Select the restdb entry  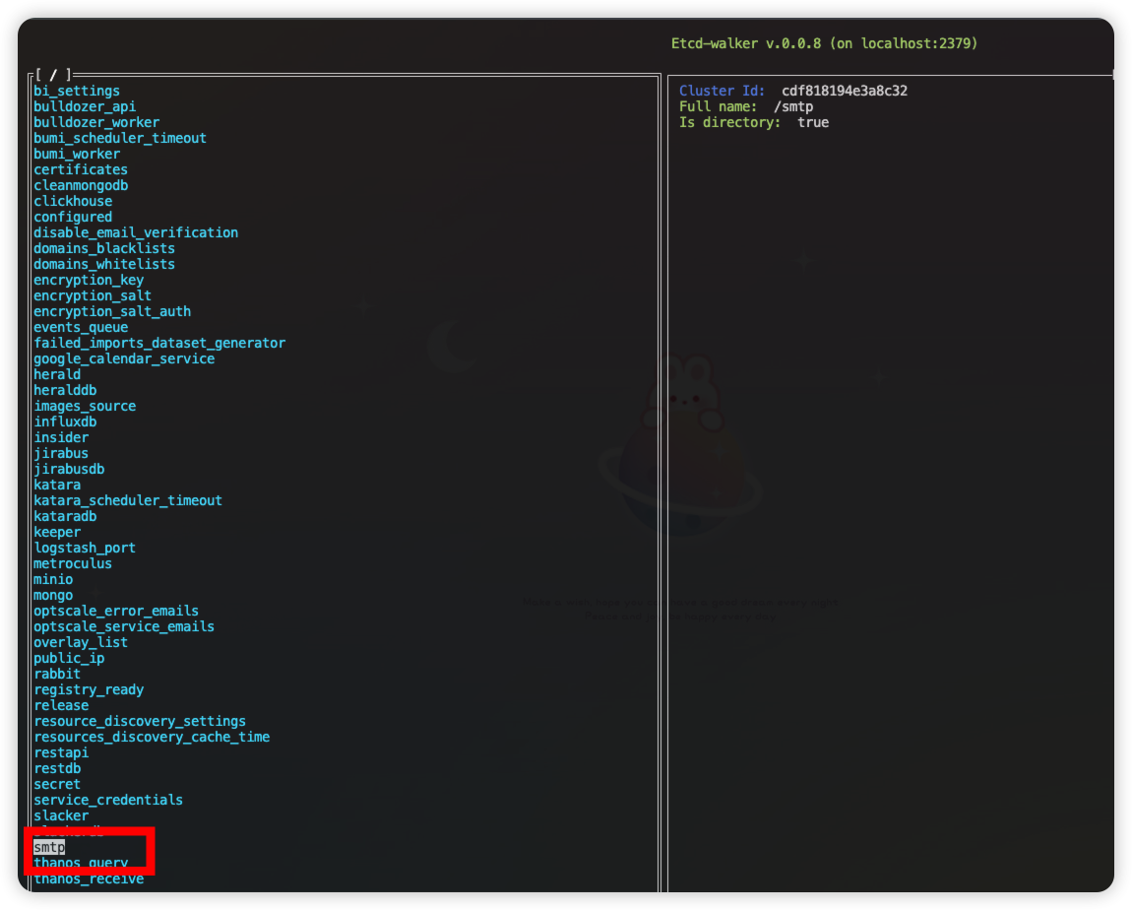[x=57, y=769]
